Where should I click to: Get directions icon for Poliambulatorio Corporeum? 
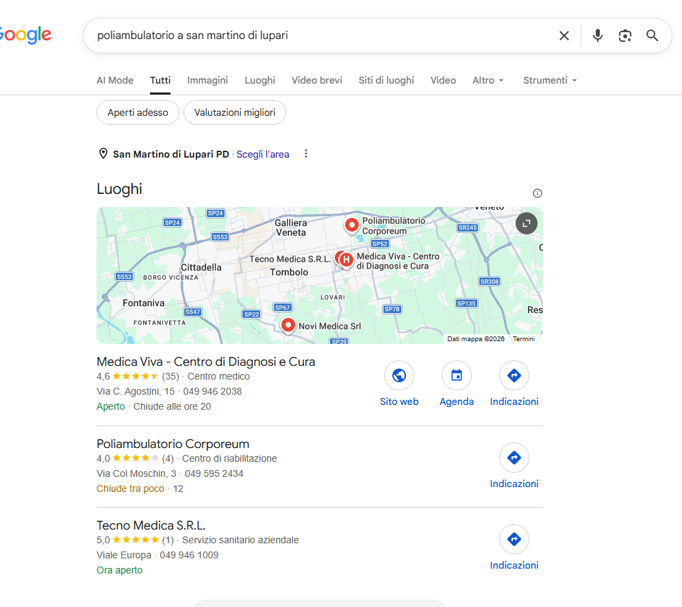pyautogui.click(x=514, y=458)
